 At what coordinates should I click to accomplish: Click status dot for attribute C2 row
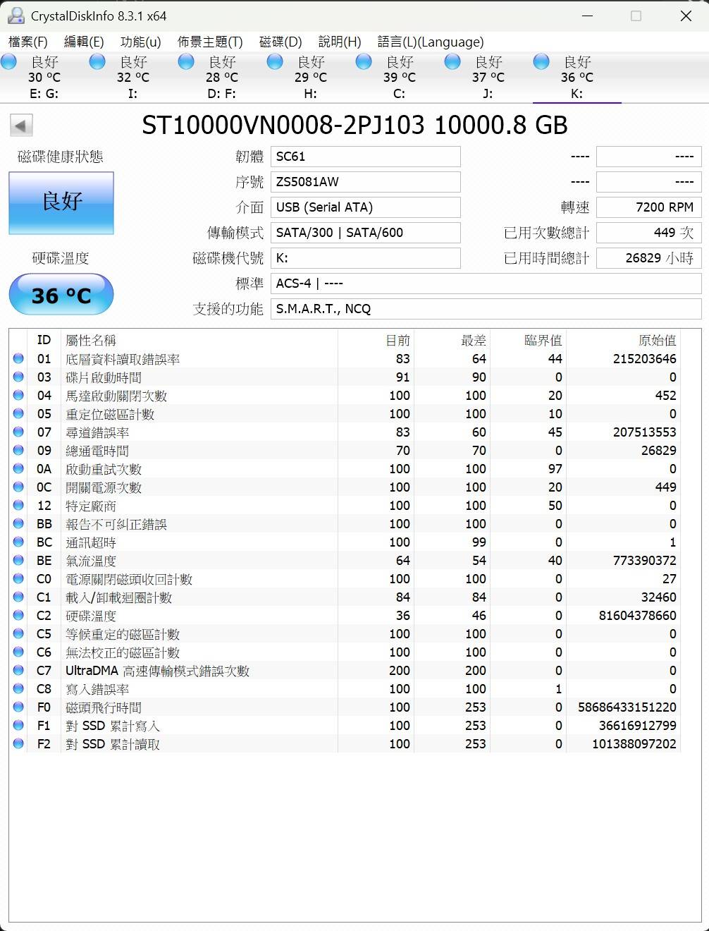[x=18, y=616]
